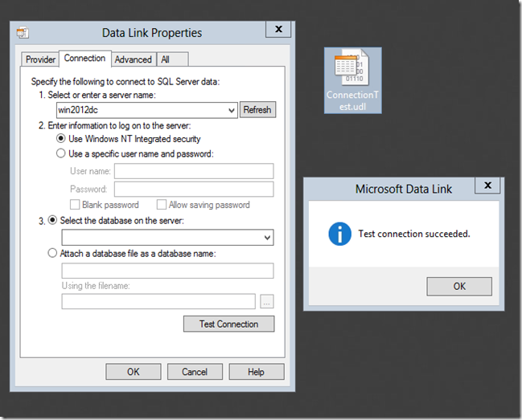
Task: Click the User name text field
Action: pyautogui.click(x=194, y=171)
